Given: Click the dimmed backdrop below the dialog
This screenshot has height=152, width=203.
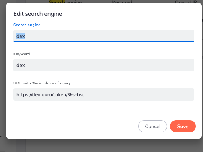Looking at the screenshot, I should point(103,145).
